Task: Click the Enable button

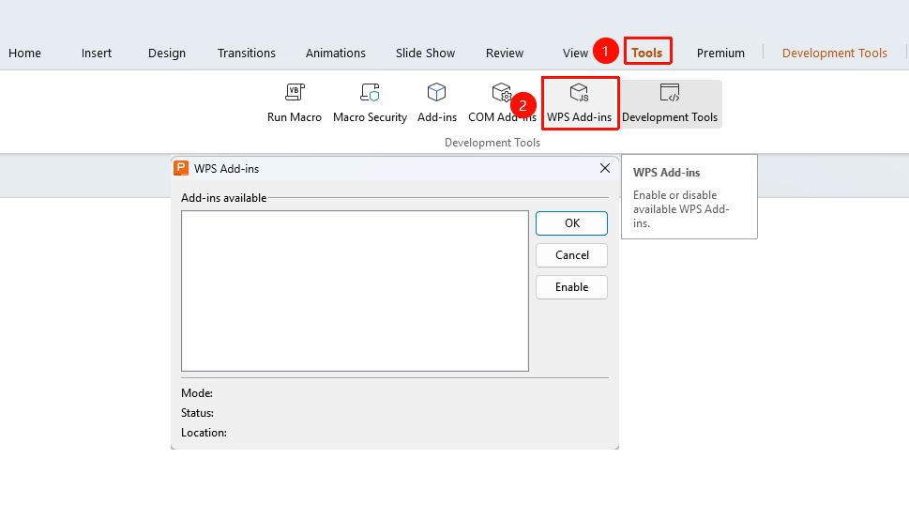Action: [x=571, y=287]
